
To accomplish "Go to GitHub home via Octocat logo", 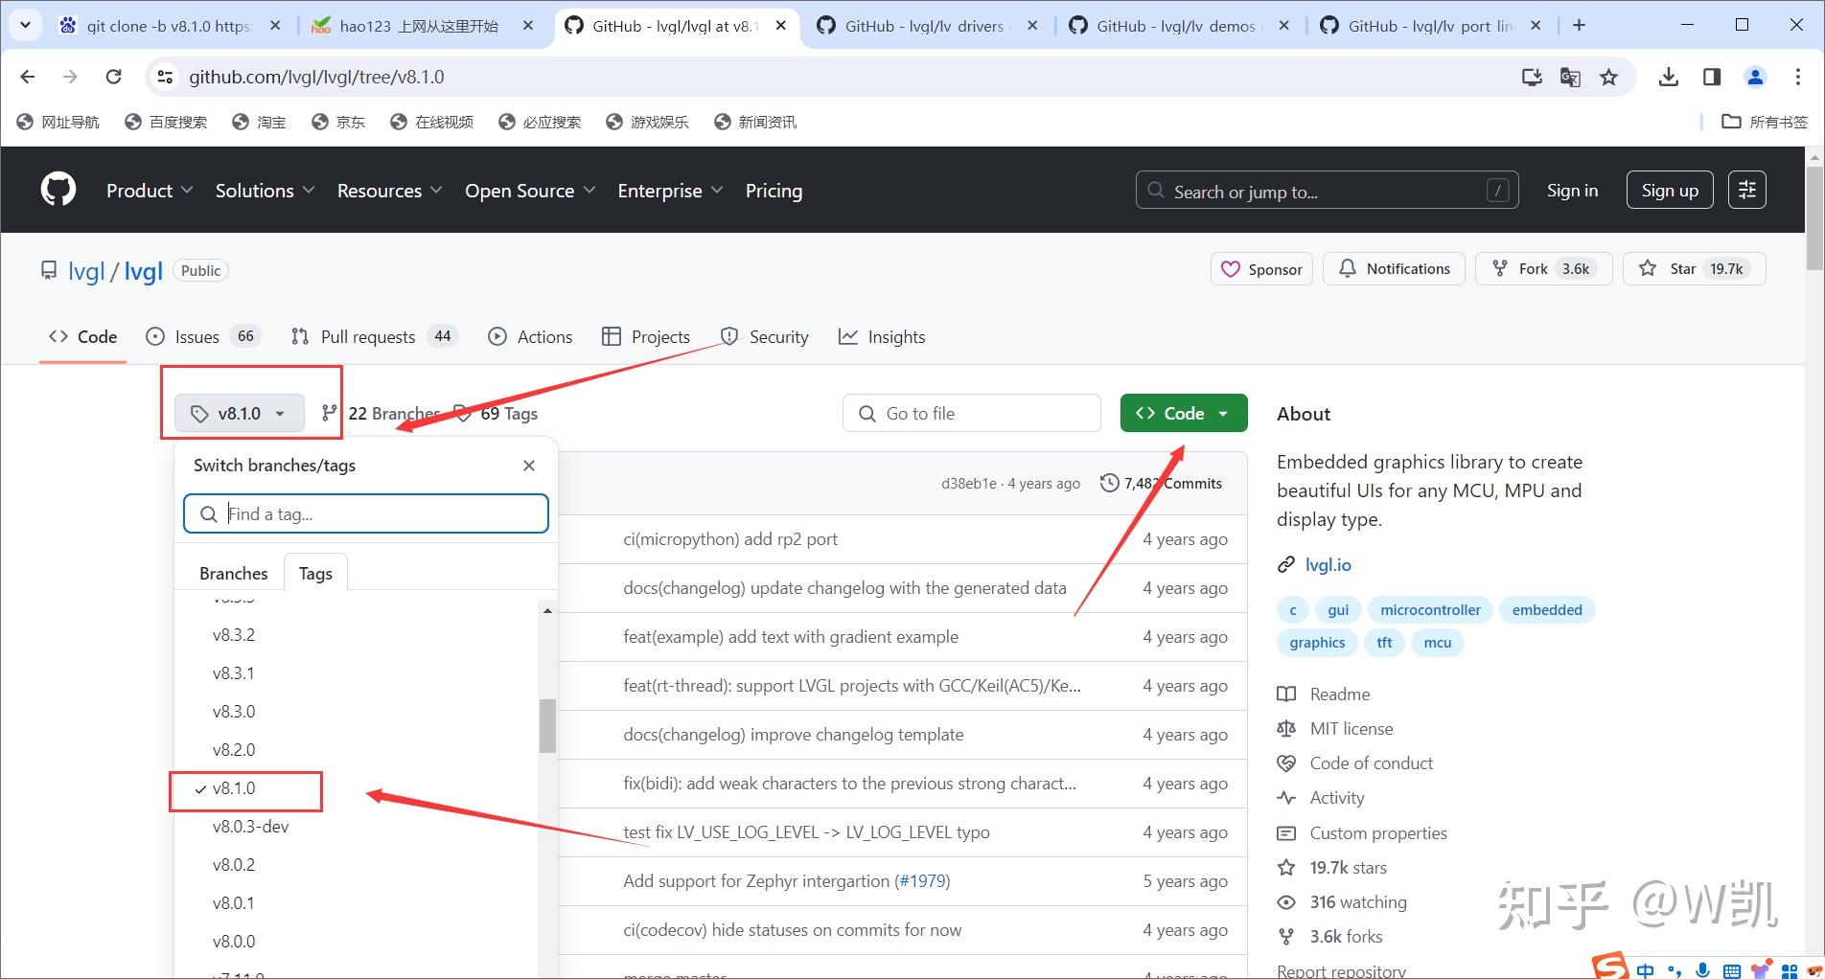I will [x=58, y=190].
